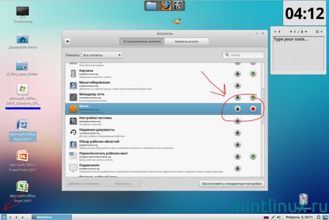Select the Настройки системы applet icon
This screenshot has height=220, width=329.
pos(73,121)
